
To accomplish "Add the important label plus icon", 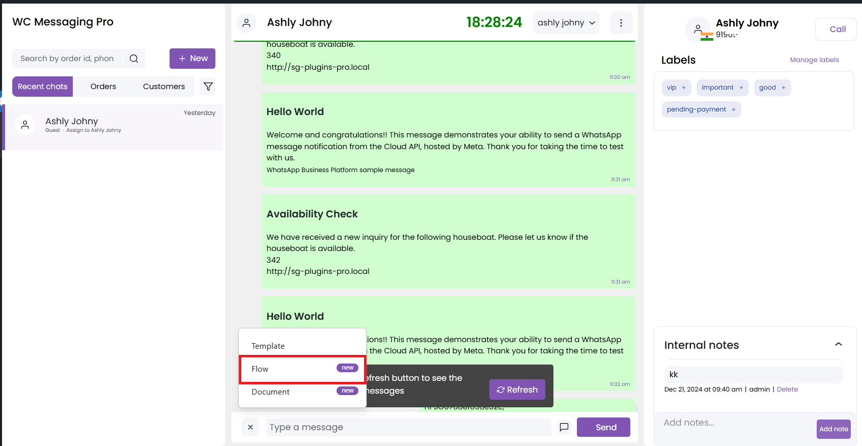I will point(741,88).
